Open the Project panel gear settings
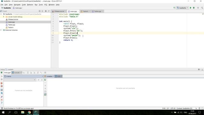 [x=46, y=11]
